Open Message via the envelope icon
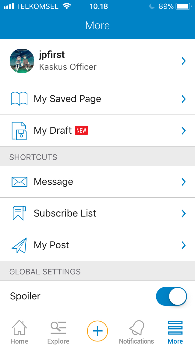The image size is (195, 346). pyautogui.click(x=19, y=182)
